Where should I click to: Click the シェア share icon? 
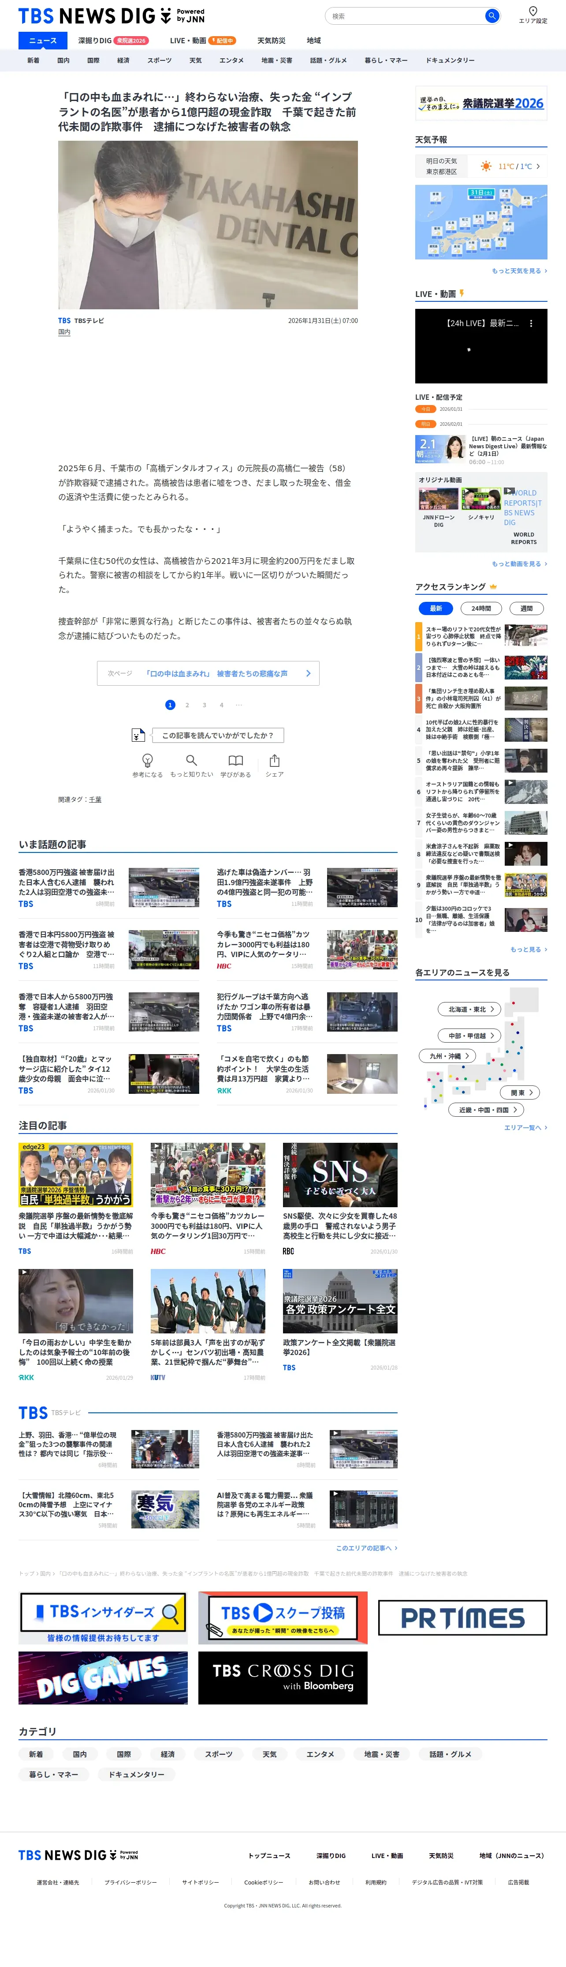point(275,761)
